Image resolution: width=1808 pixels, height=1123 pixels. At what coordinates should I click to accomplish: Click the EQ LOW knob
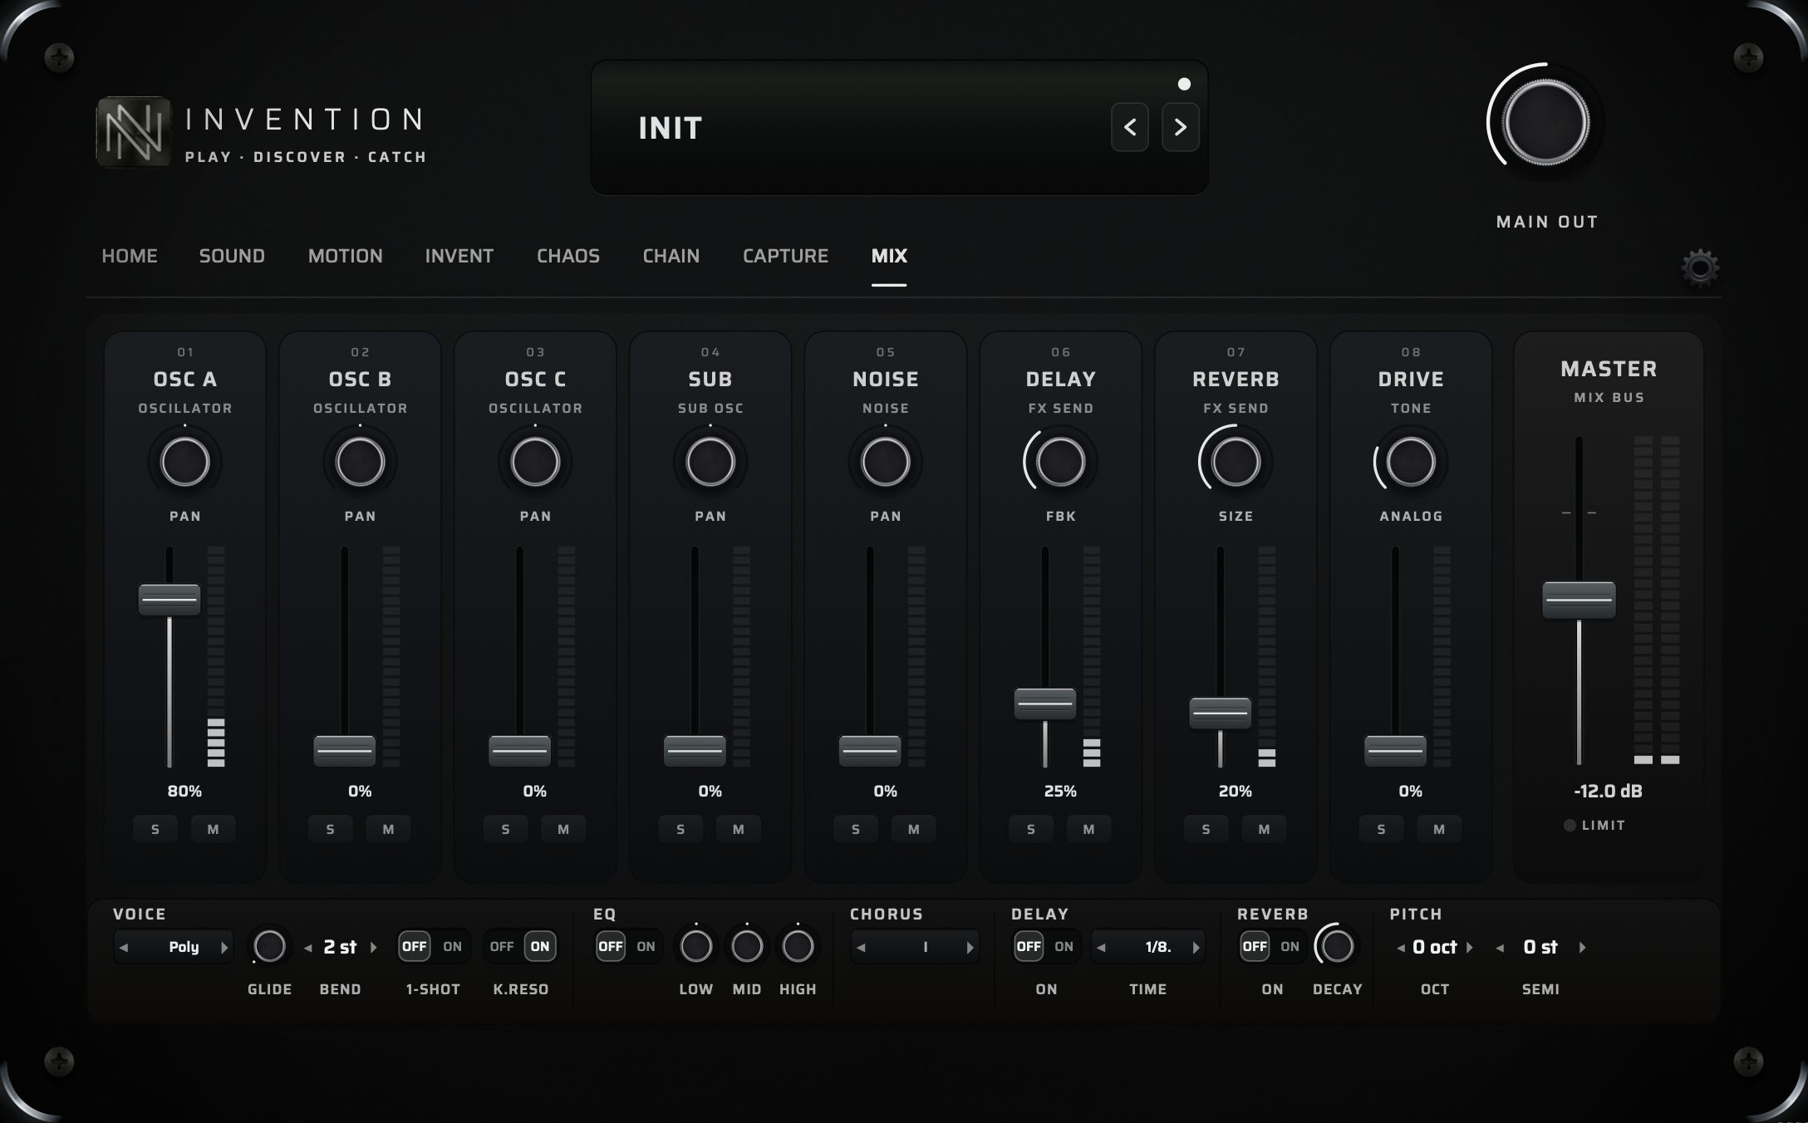point(696,946)
